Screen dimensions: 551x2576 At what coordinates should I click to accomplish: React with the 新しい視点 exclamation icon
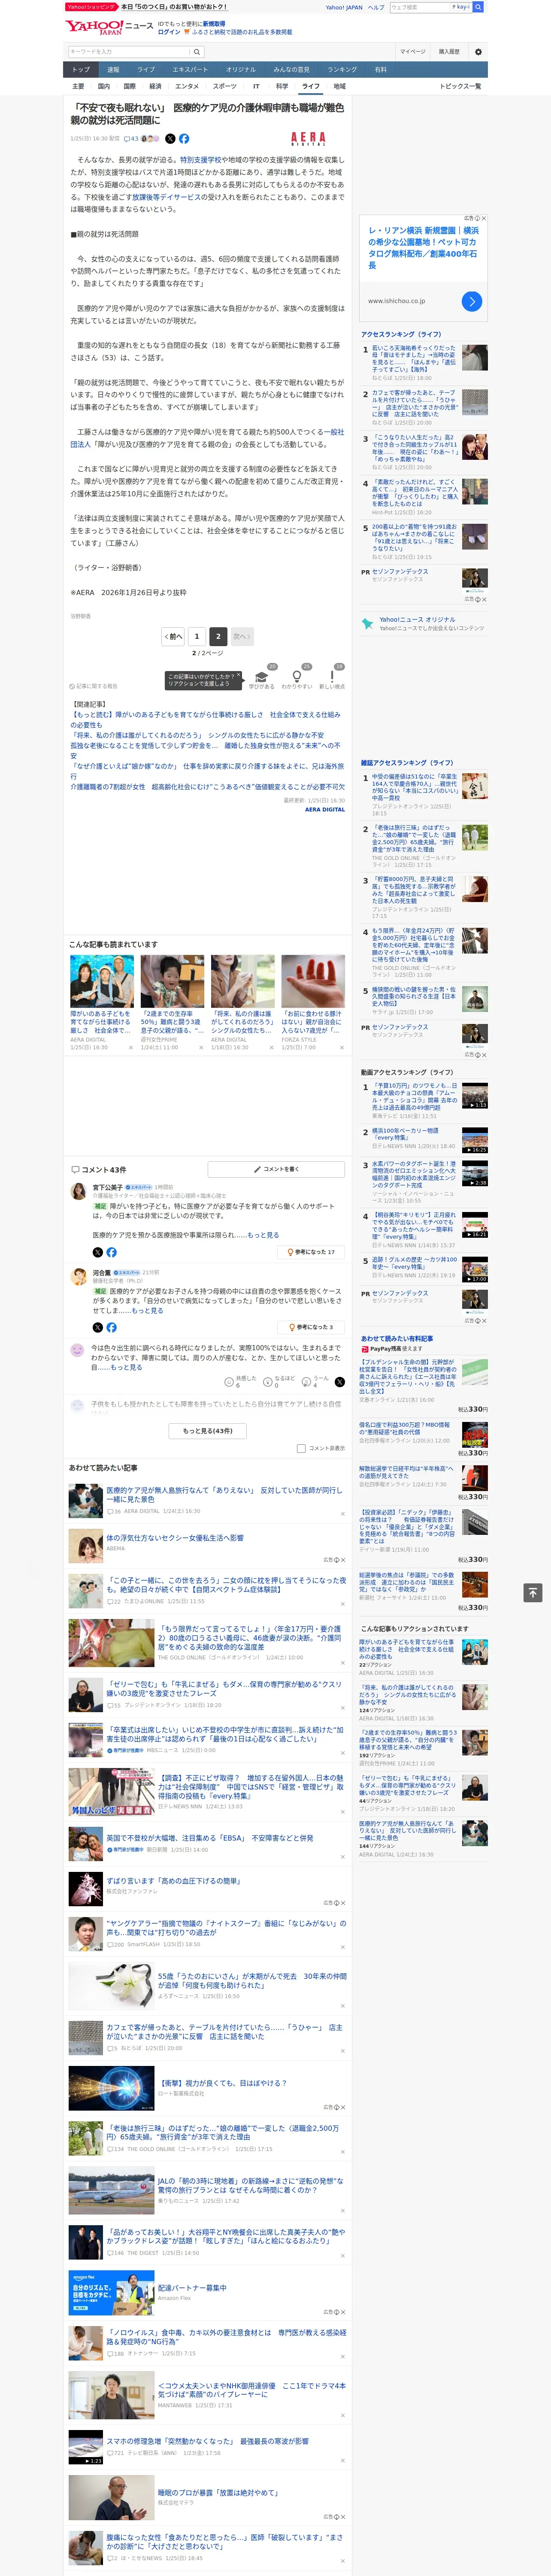point(332,677)
